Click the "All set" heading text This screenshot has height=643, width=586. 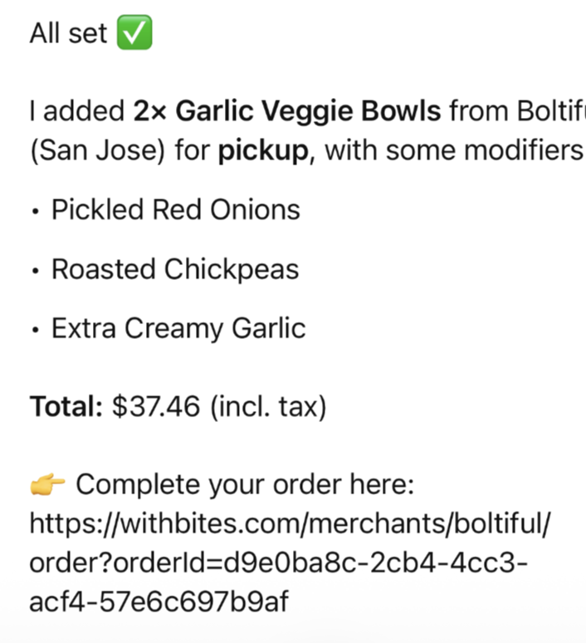pos(68,34)
